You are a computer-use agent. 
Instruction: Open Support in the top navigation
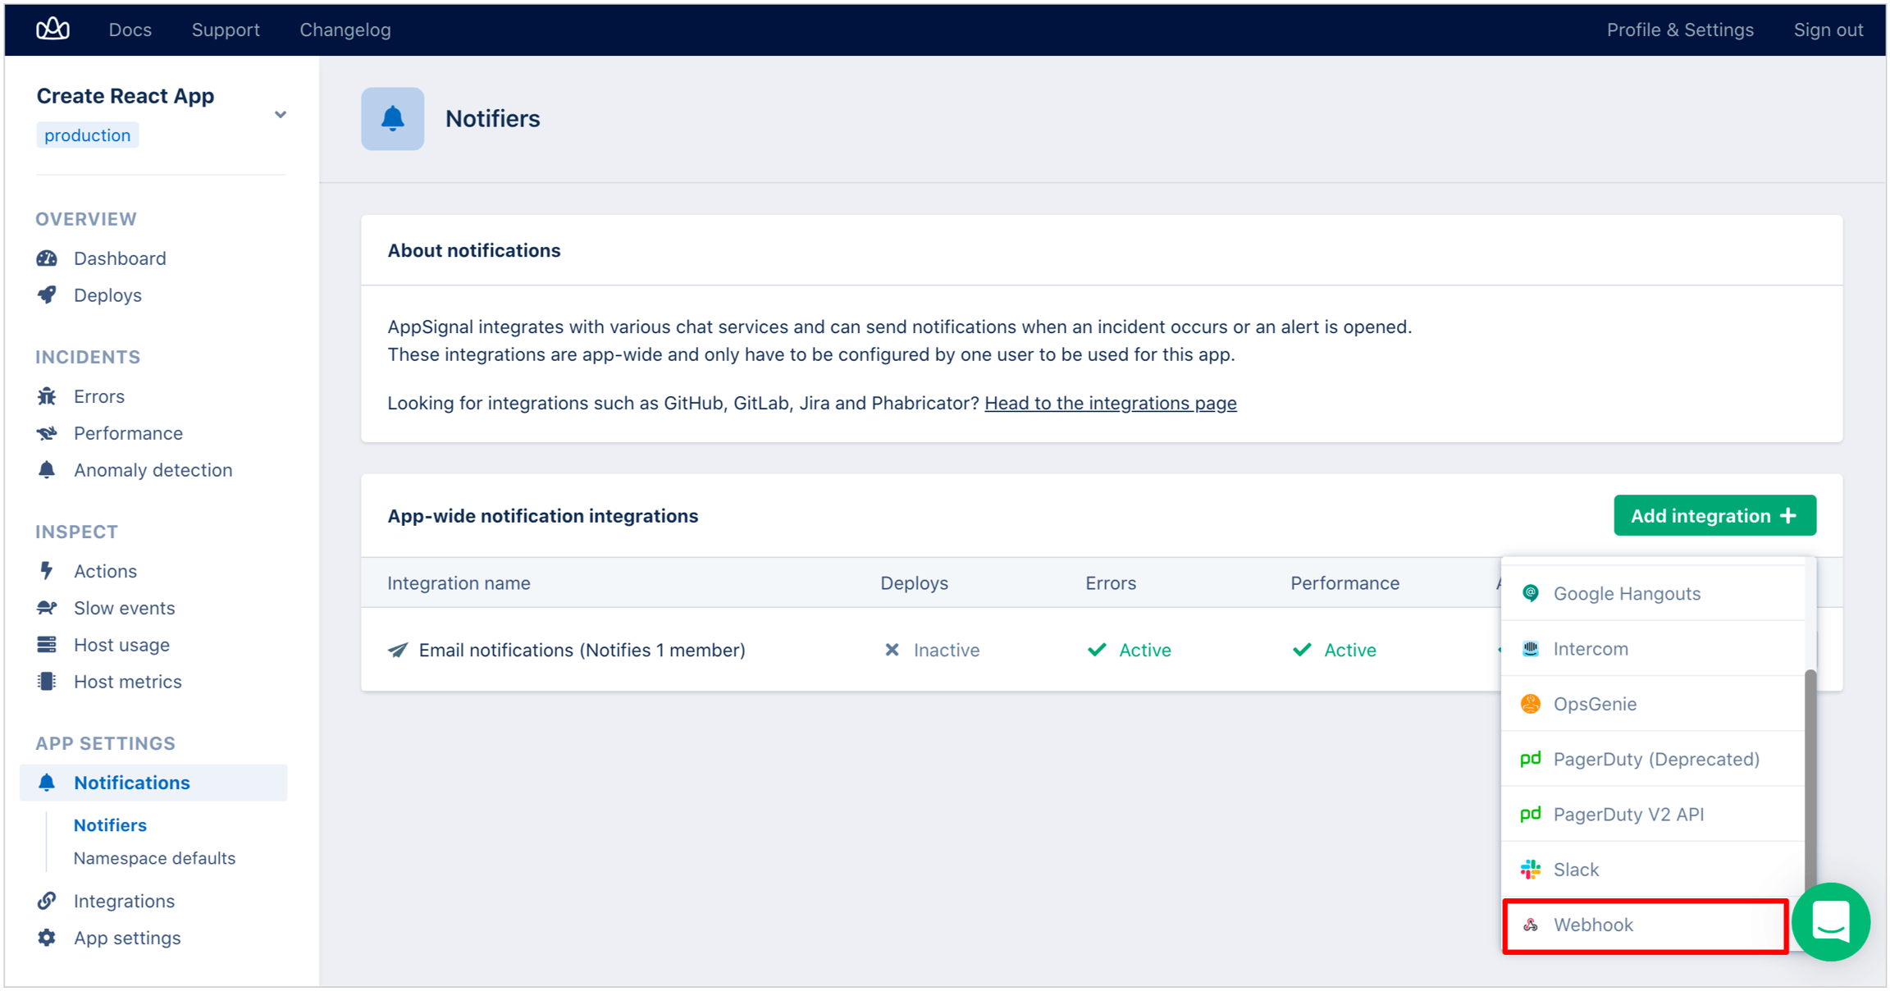[226, 30]
